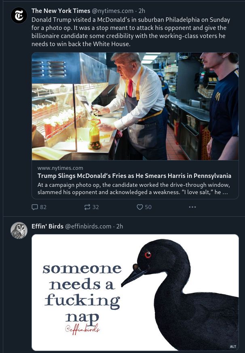Open Trump Slings McDonald's Fries article headline
Screen dimensions: 245x353
coord(135,175)
